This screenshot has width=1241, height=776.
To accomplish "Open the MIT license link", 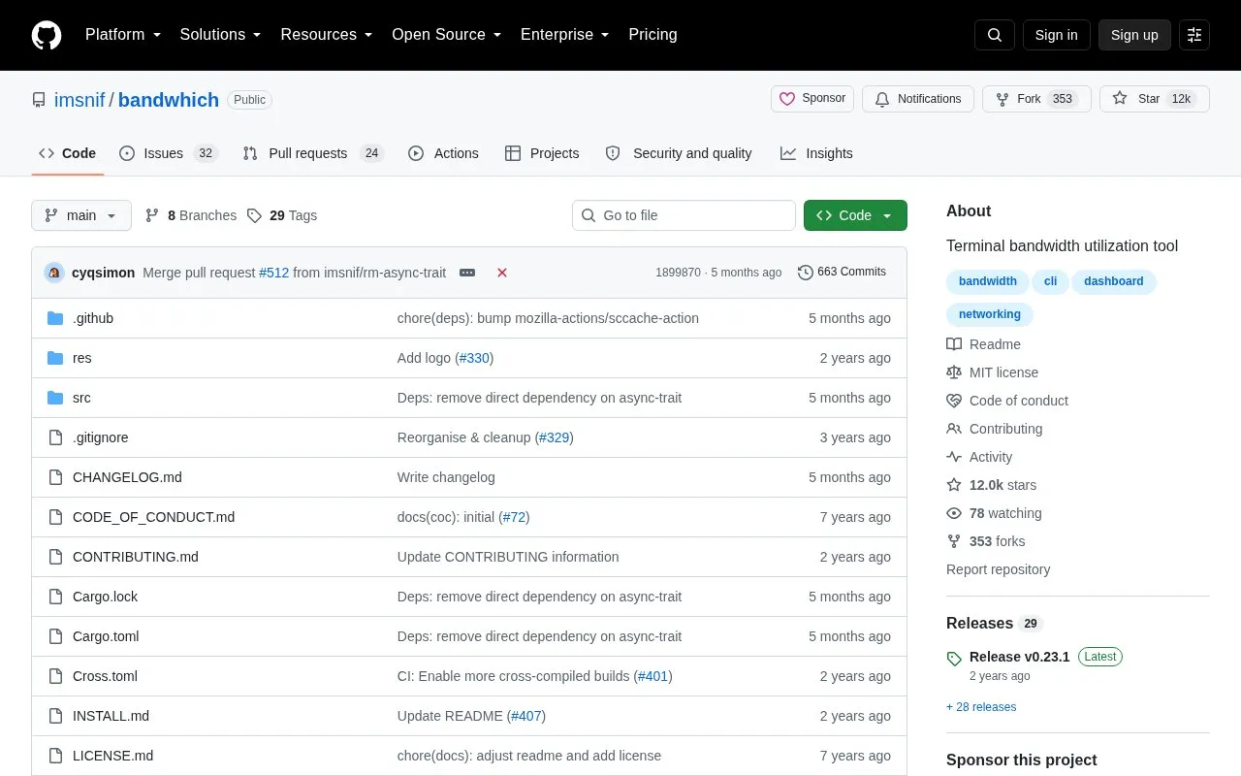I will [992, 372].
